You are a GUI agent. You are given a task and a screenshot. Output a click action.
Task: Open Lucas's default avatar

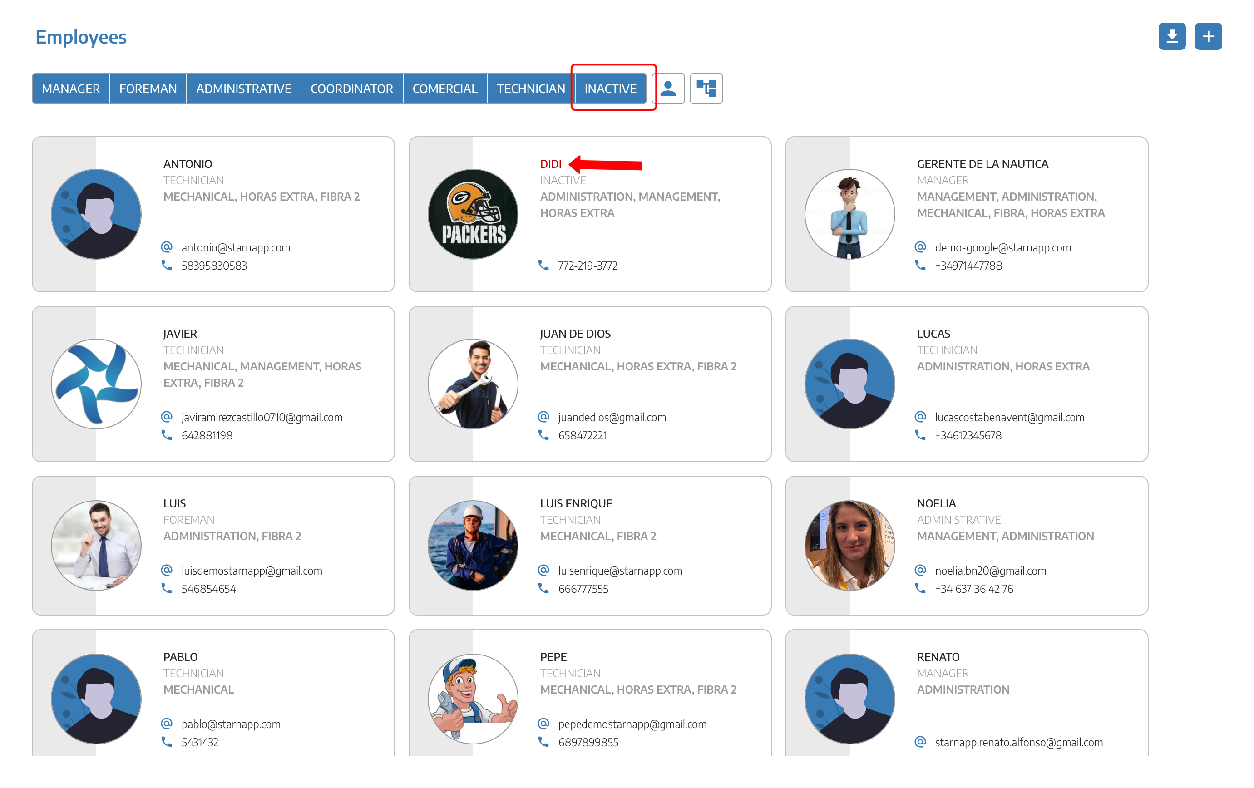coord(850,384)
